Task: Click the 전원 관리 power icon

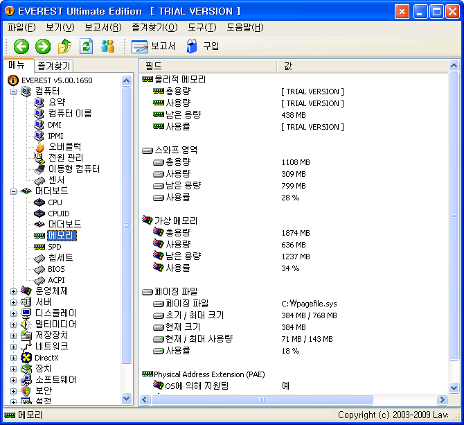Action: (x=39, y=158)
